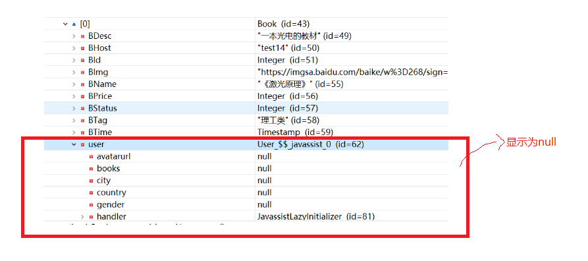The image size is (588, 261).
Task: Select the BId variable name
Action: [x=94, y=60]
